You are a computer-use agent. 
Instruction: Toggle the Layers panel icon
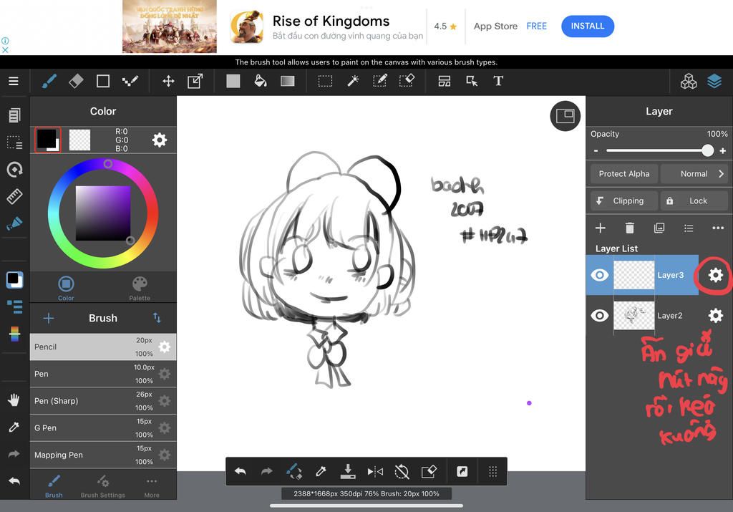(714, 82)
